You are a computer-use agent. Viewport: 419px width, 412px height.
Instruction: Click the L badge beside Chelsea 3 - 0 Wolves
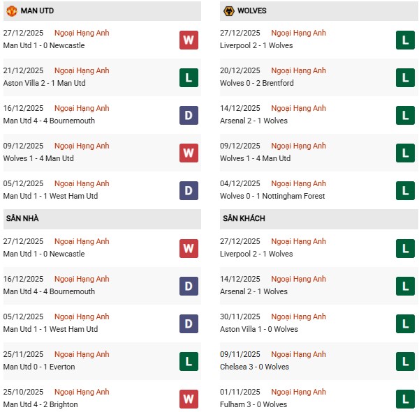[405, 361]
